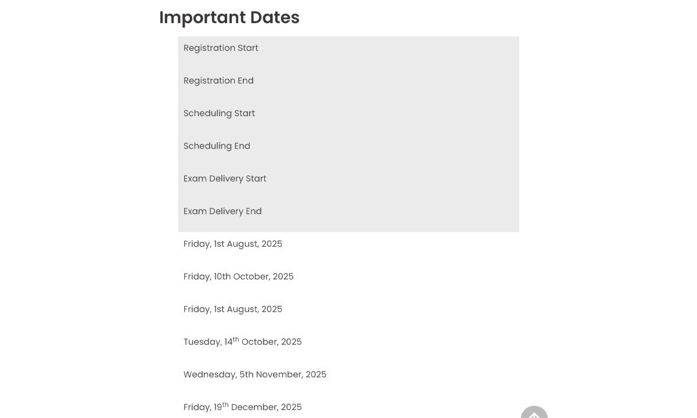Select the 'Registration Start' label
Screen dimensions: 697x418
tap(221, 48)
